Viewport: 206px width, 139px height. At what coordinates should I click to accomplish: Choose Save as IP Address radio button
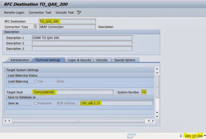58,103
